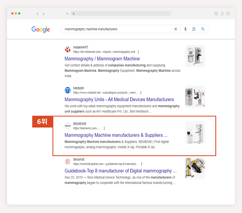The height and width of the screenshot is (213, 242).
Task: Click the 'Medzell' site name
Action: pyautogui.click(x=79, y=88)
